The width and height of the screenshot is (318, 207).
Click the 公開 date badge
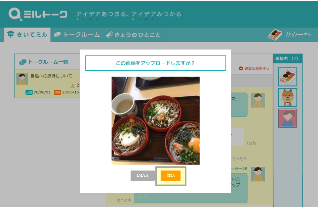[29, 92]
